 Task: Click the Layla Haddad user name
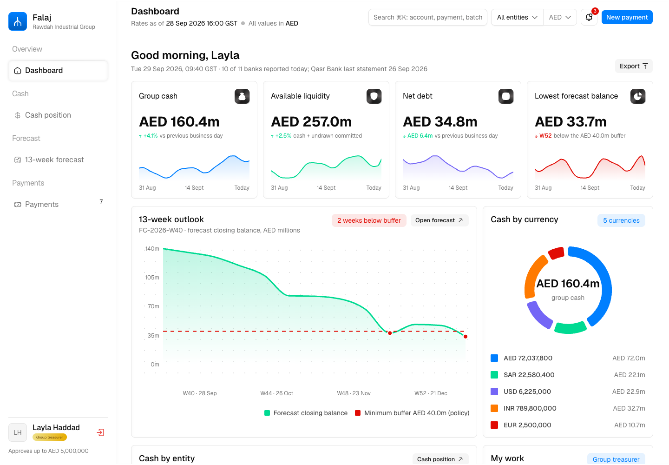click(56, 428)
